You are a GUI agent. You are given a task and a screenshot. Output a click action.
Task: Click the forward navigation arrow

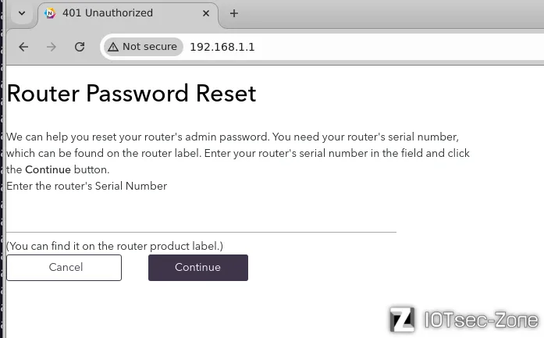pyautogui.click(x=52, y=47)
